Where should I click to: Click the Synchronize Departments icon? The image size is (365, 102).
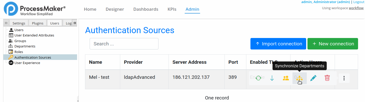coord(299,78)
